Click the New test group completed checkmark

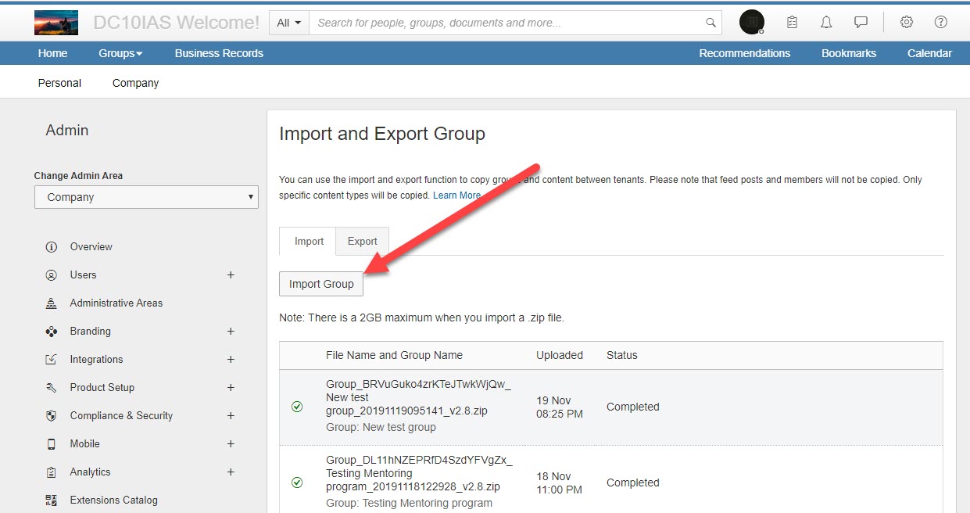tap(297, 407)
